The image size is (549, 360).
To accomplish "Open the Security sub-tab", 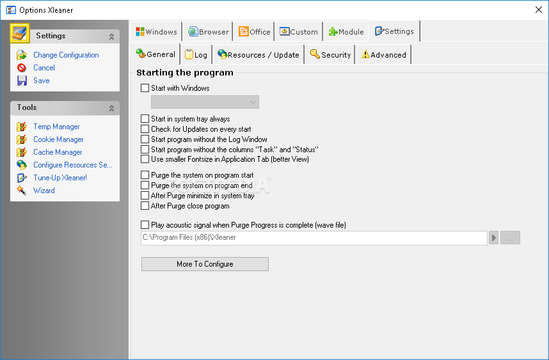I will 330,54.
